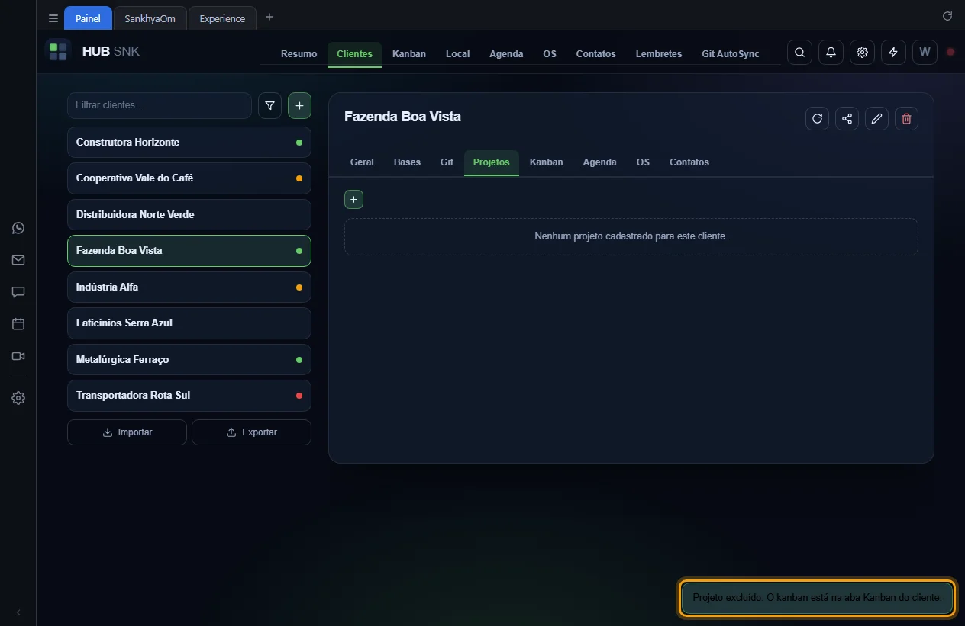Click the Projeto excluído toast notification
965x626 pixels.
(817, 598)
